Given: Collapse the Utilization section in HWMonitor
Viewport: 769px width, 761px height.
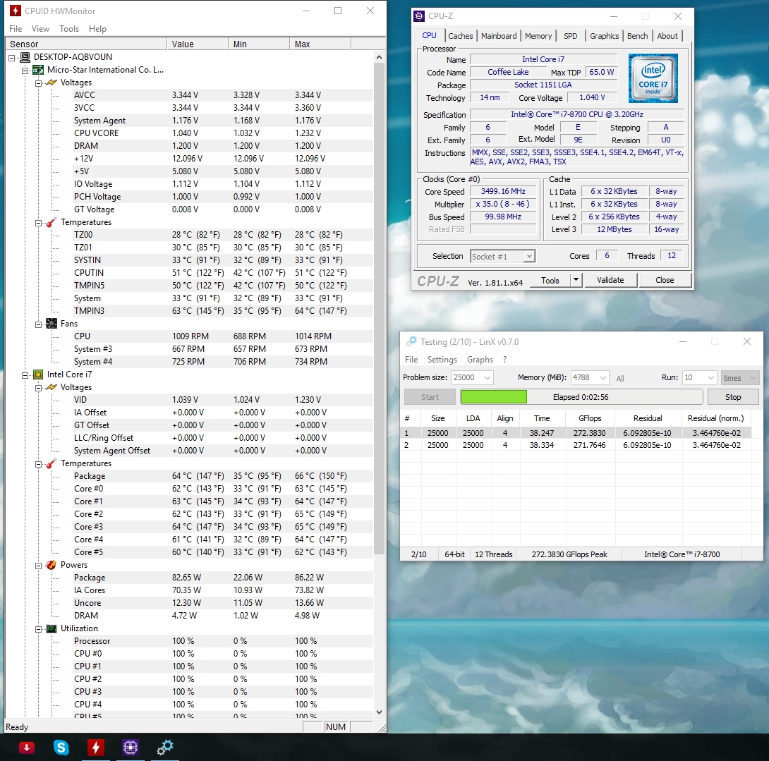Looking at the screenshot, I should [39, 628].
